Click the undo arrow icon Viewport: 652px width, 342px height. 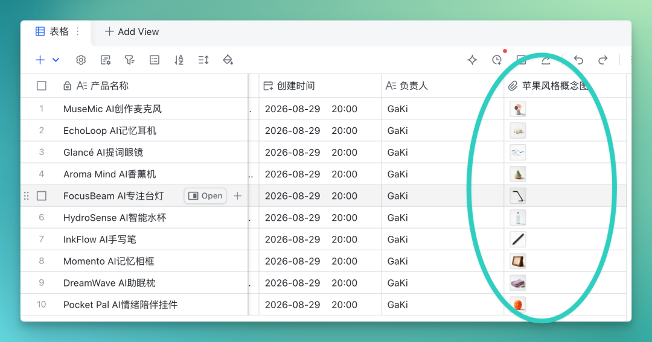(578, 60)
